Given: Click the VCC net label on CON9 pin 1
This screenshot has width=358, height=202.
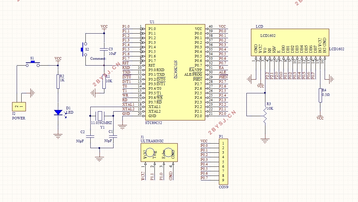Looking at the screenshot, I should tap(204, 141).
